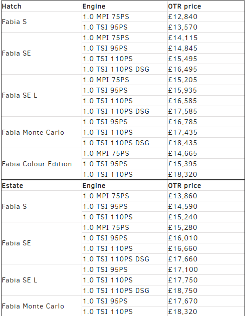Select the £13,570 price cell
This screenshot has height=316, width=245.
(206, 27)
